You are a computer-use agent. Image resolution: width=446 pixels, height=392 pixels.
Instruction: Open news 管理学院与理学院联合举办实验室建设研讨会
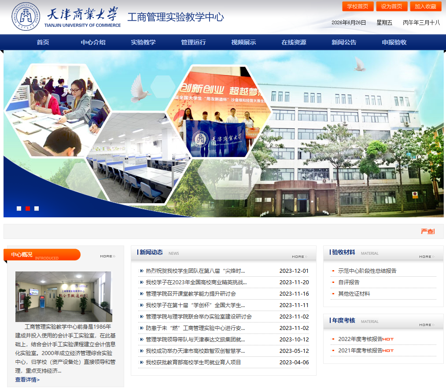click(199, 316)
